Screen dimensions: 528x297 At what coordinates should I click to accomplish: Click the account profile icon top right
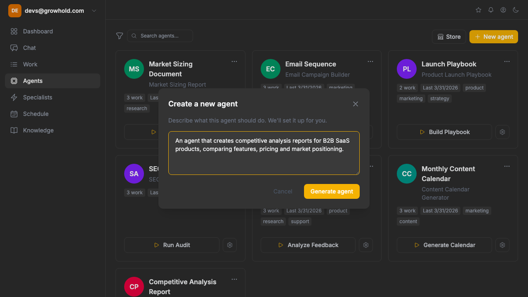503,10
